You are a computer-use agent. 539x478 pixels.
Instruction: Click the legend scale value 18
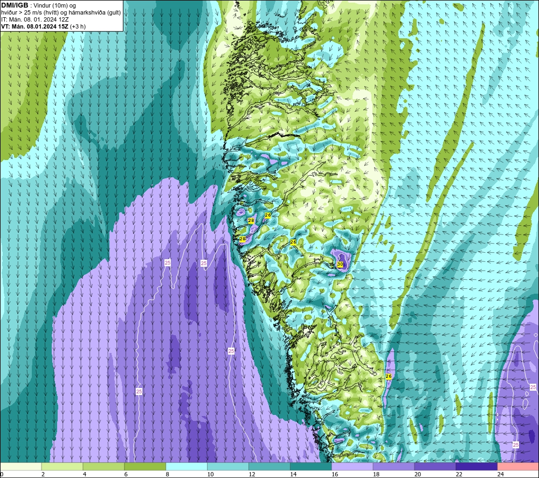click(376, 474)
